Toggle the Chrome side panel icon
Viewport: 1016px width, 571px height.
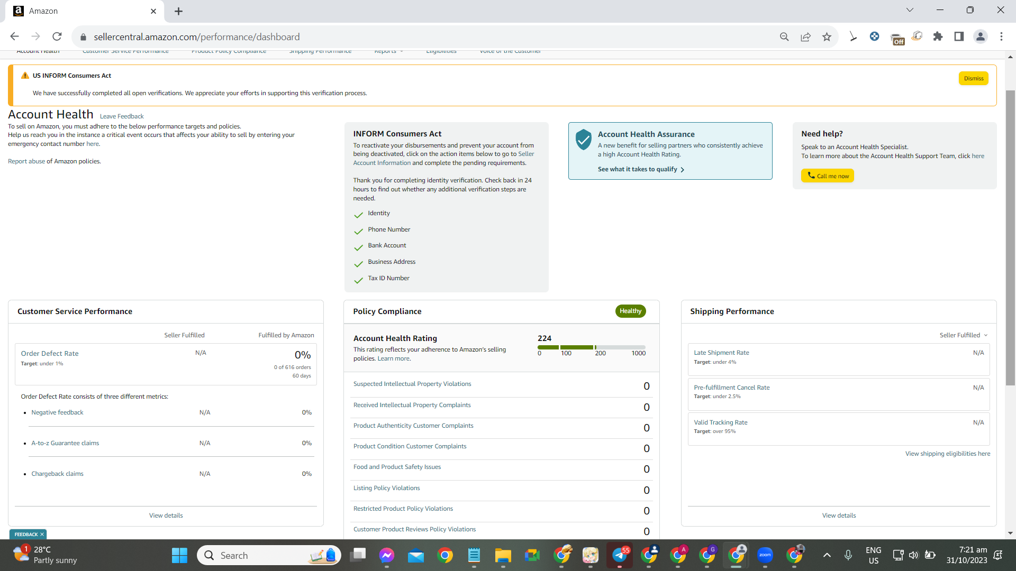click(959, 36)
